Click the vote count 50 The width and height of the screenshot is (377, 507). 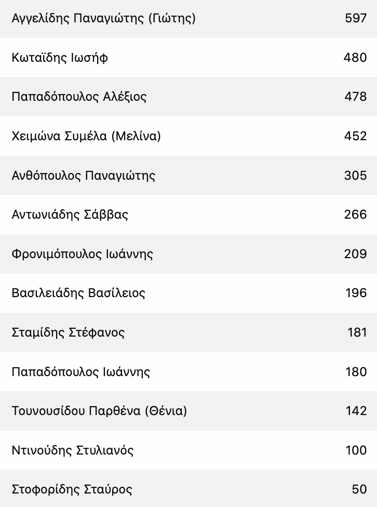(x=359, y=489)
